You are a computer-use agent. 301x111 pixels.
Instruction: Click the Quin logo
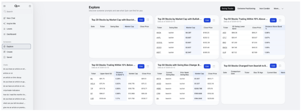17,6
